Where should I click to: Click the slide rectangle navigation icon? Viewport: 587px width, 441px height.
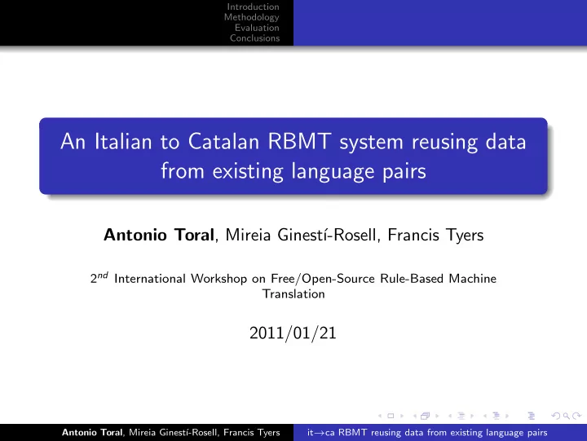coord(391,416)
